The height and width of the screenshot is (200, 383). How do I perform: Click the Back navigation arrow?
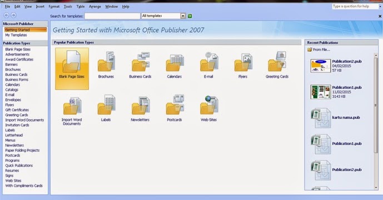coord(7,15)
